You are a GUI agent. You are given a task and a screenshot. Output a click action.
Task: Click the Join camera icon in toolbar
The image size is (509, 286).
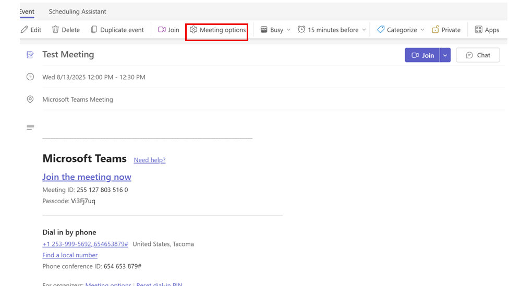tap(162, 30)
